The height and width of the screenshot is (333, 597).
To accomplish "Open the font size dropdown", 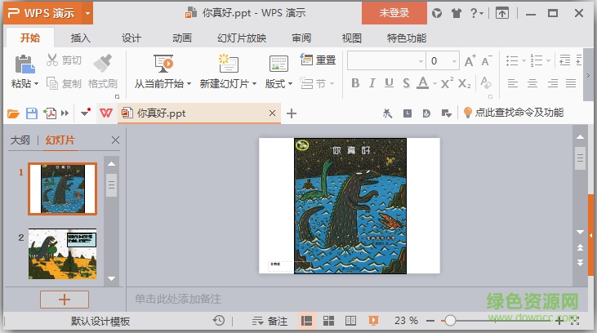I will click(x=454, y=61).
